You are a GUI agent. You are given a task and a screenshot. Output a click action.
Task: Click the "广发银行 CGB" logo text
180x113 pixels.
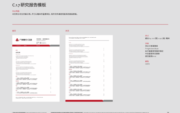pyautogui.click(x=26, y=40)
